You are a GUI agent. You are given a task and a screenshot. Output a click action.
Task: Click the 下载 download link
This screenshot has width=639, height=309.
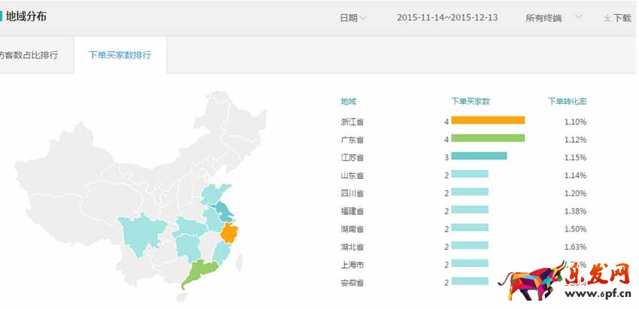coord(622,18)
